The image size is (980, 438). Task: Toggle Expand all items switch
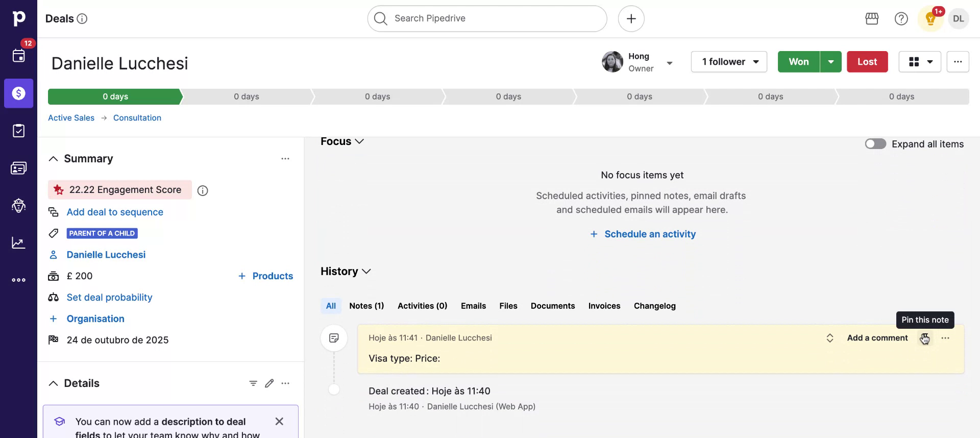tap(875, 144)
